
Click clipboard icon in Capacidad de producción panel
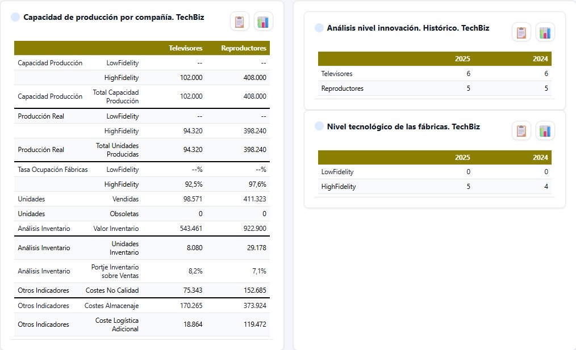click(x=240, y=22)
